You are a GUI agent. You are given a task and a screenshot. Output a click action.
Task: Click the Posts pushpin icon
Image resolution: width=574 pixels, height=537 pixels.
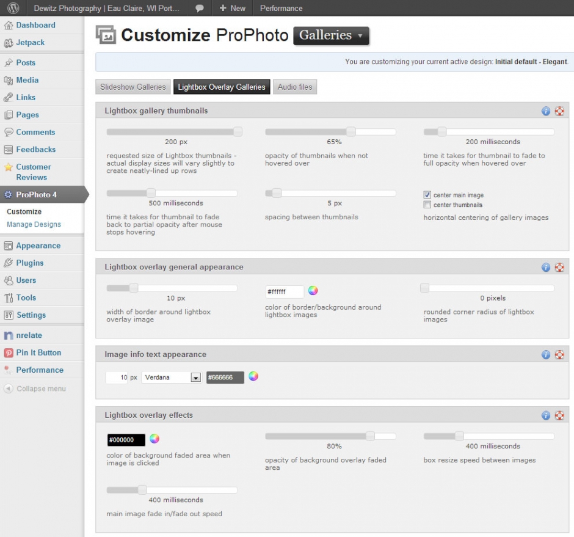click(9, 63)
